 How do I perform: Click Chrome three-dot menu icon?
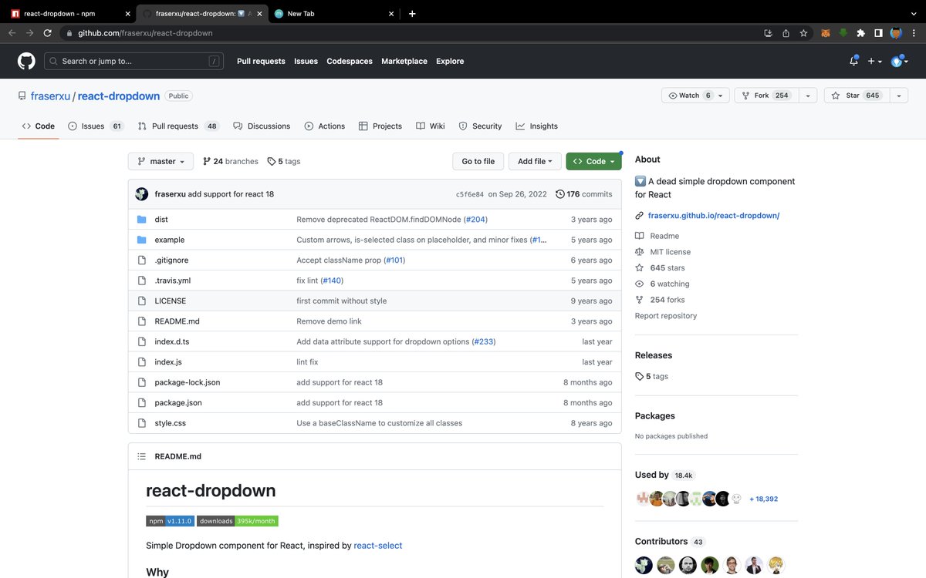click(914, 33)
